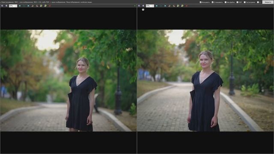Select the left photo of the woman
The image size is (274, 154).
click(68, 80)
